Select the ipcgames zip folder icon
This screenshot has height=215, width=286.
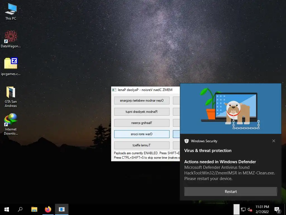(x=11, y=67)
